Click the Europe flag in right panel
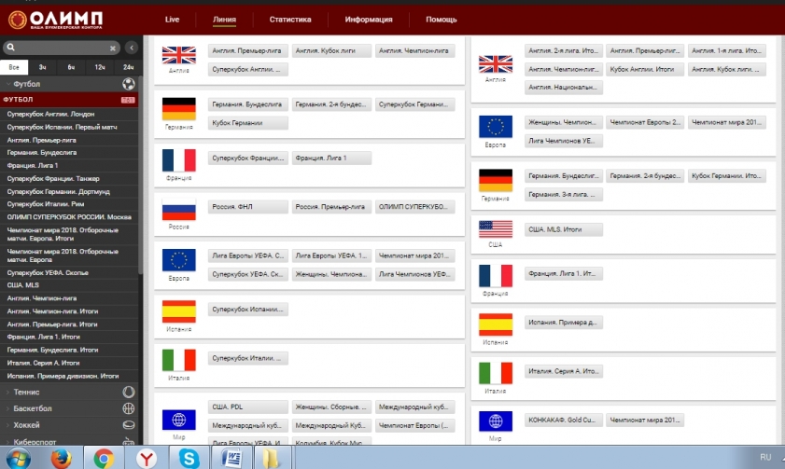Image resolution: width=785 pixels, height=469 pixels. point(495,127)
